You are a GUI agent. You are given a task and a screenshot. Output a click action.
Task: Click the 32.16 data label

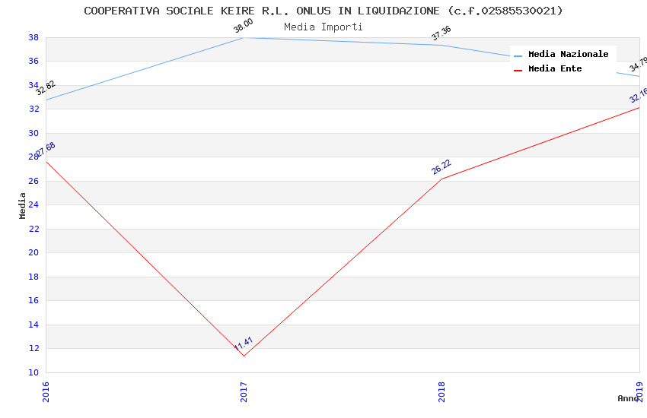pos(639,96)
